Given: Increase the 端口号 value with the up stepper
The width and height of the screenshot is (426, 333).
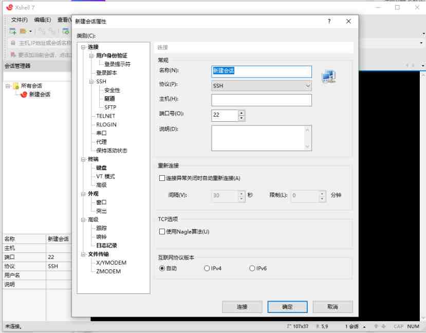Looking at the screenshot, I should point(242,113).
